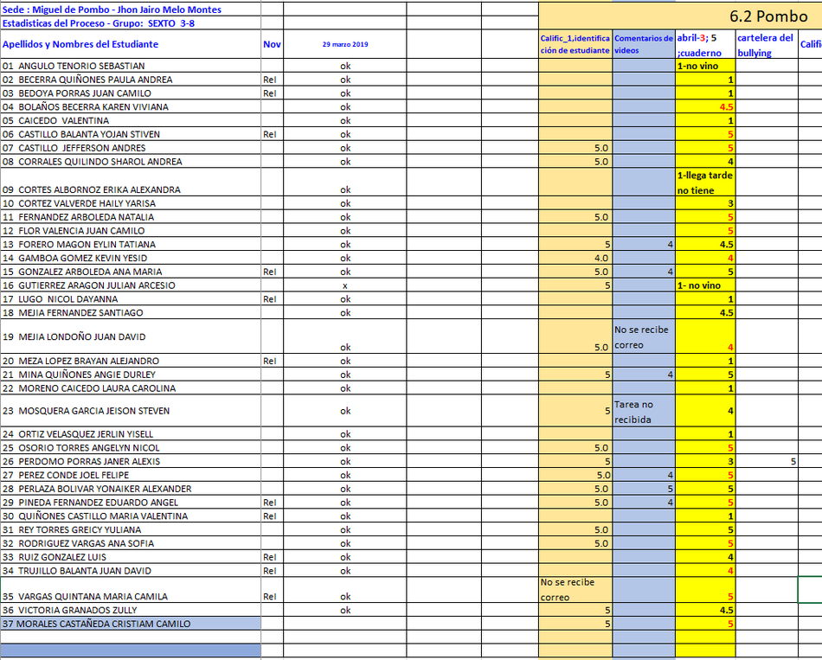Click the "cartelera del bullying" column header
The height and width of the screenshot is (660, 822).
point(766,45)
